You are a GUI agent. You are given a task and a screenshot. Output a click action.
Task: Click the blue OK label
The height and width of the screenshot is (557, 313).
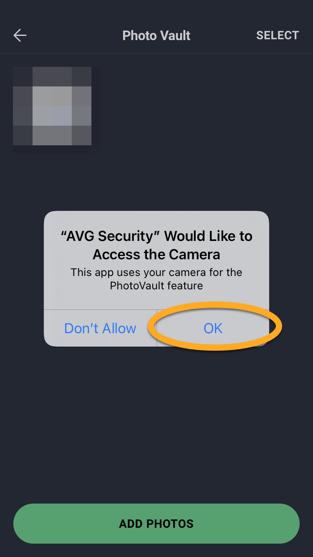pos(213,328)
